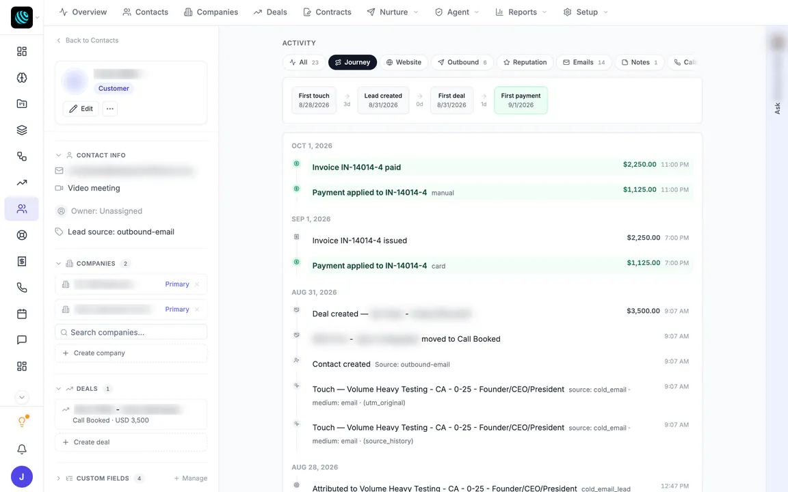Click the tag icon beside Lead source

pyautogui.click(x=59, y=232)
